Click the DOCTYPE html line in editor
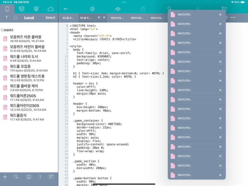 (x=83, y=26)
